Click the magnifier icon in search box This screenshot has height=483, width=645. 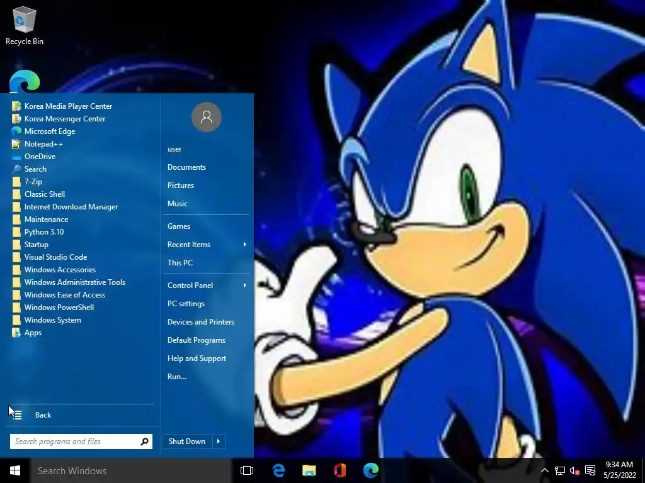[x=144, y=441]
